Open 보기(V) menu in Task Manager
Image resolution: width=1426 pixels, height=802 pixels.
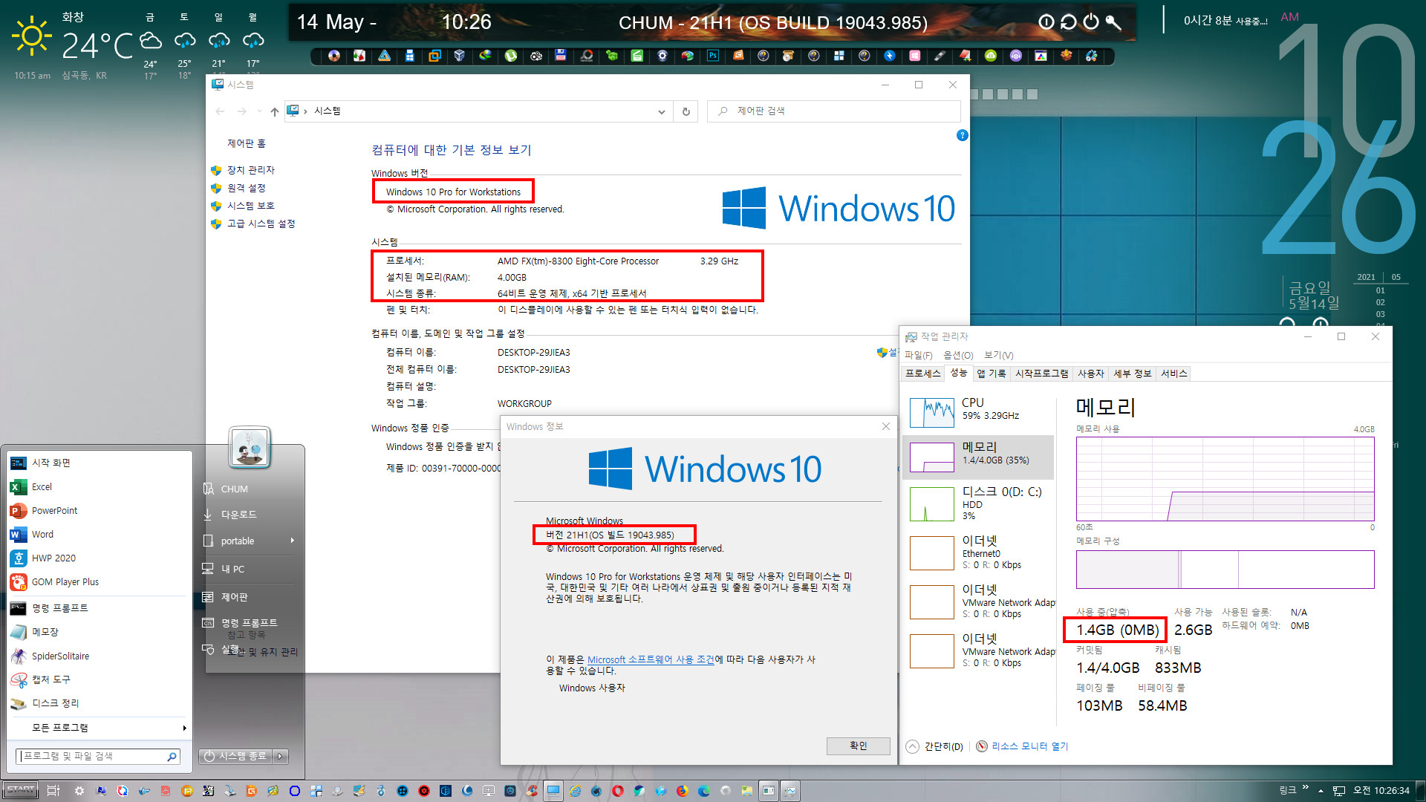click(x=998, y=355)
